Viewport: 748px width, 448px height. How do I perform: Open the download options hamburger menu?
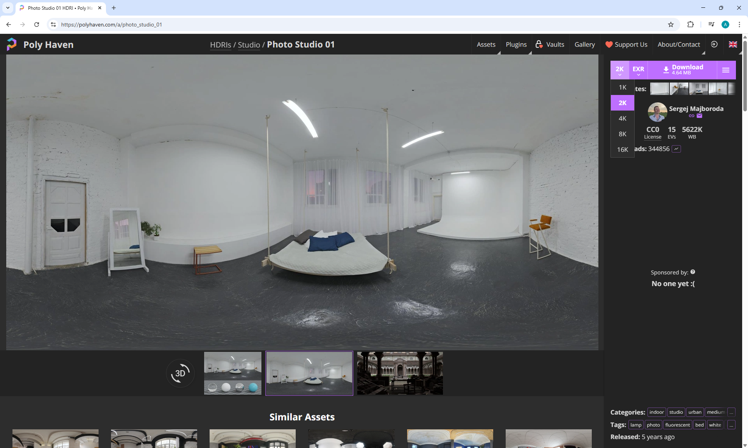point(725,70)
